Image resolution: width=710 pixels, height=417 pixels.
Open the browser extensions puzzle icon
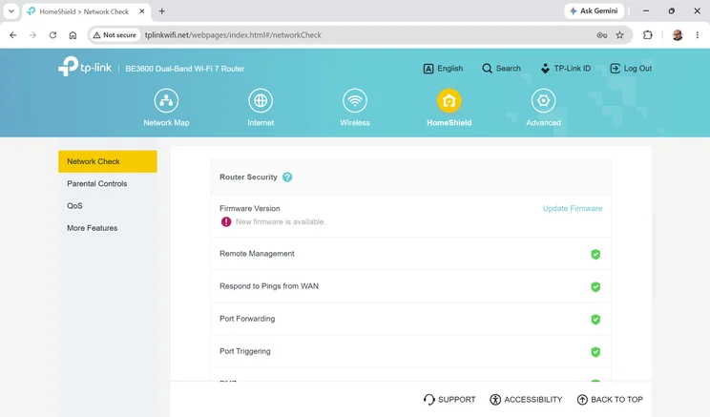pyautogui.click(x=648, y=35)
